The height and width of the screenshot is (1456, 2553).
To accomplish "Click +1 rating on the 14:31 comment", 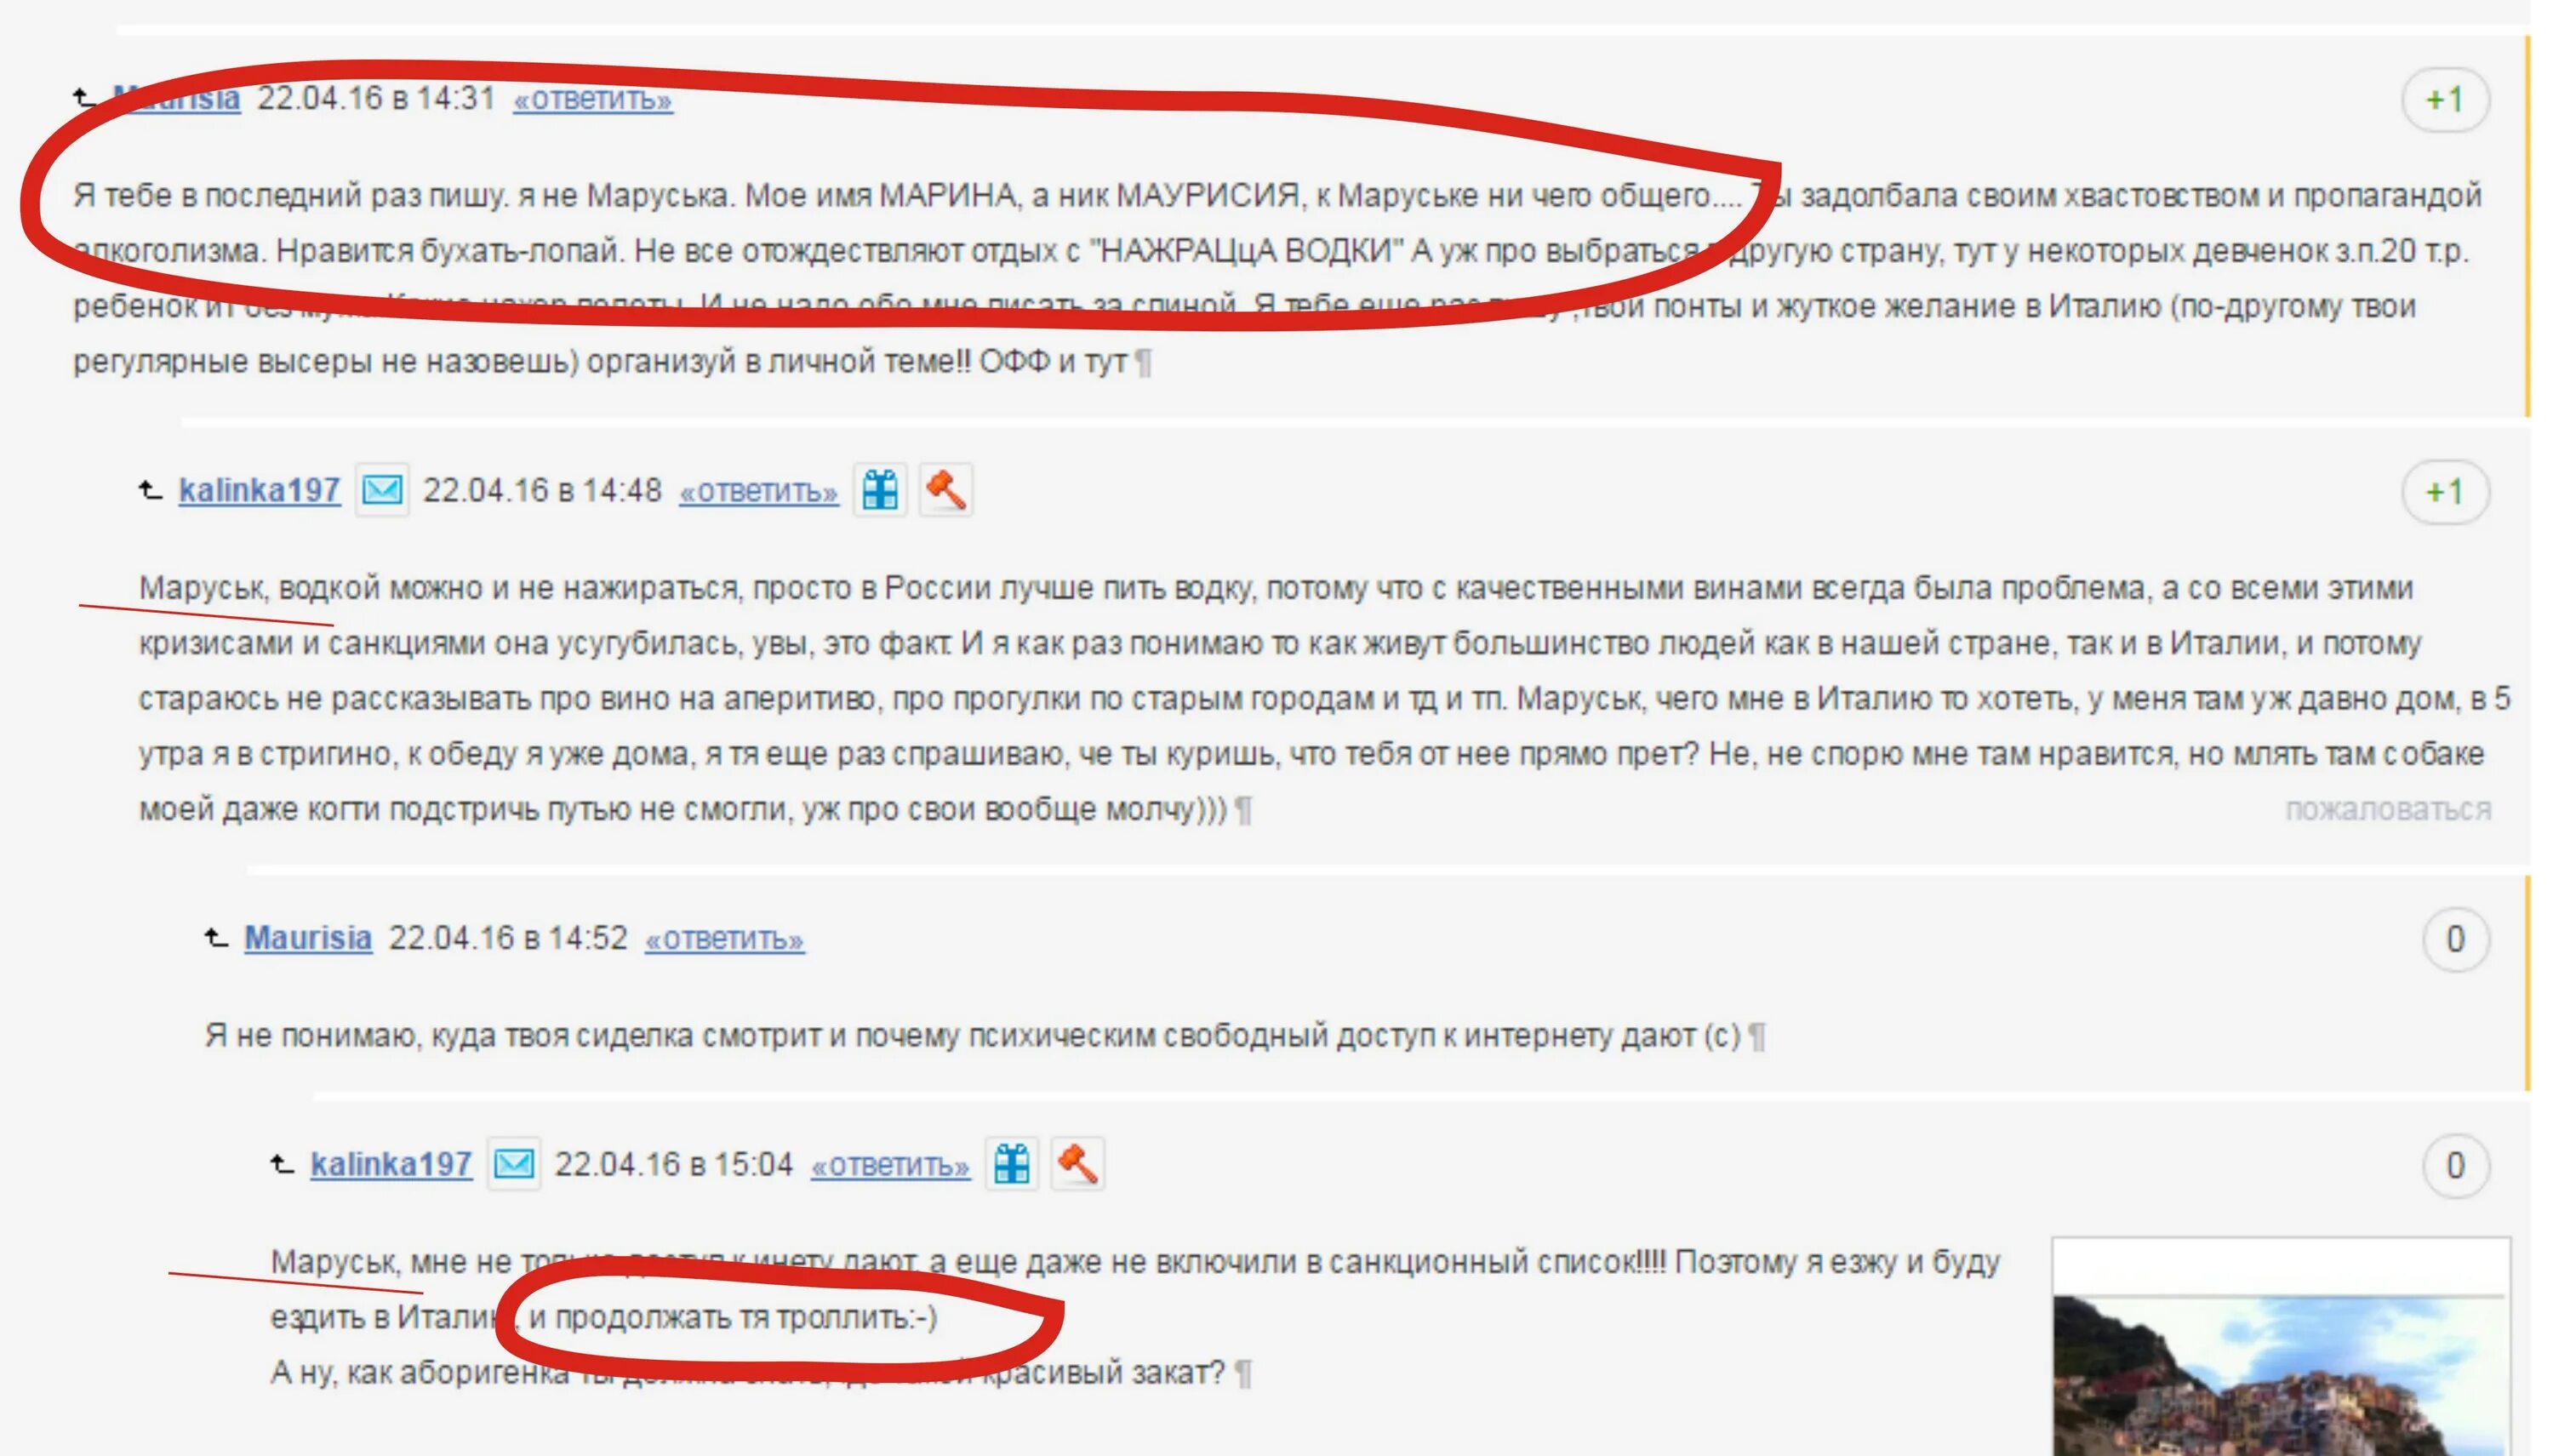I will tap(2445, 99).
